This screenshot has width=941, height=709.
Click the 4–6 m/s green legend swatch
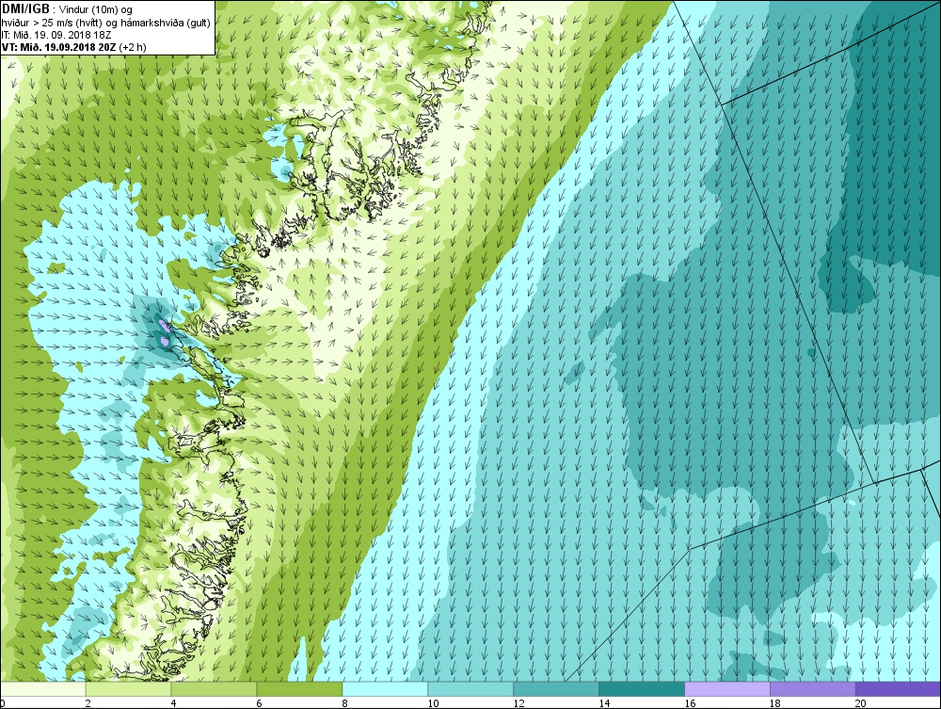click(x=214, y=688)
